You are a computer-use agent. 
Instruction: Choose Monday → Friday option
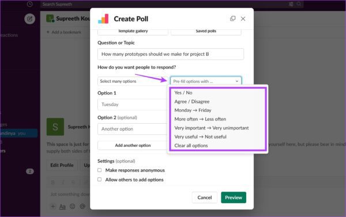tap(193, 110)
